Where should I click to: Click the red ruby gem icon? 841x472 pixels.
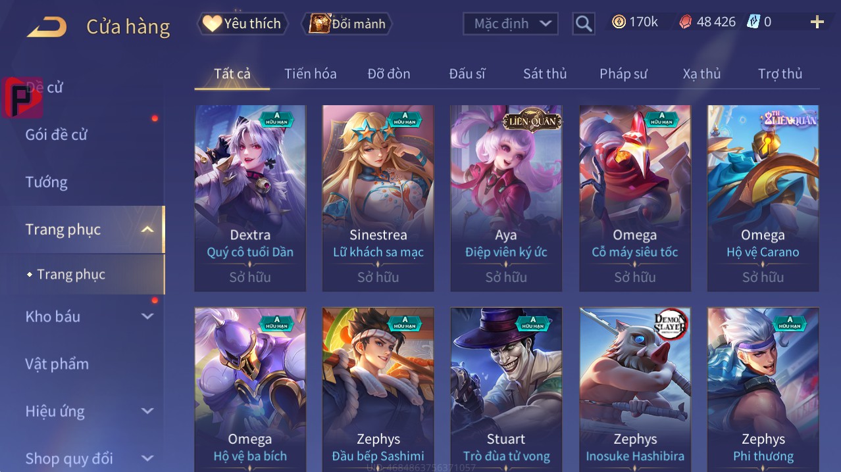pos(685,22)
